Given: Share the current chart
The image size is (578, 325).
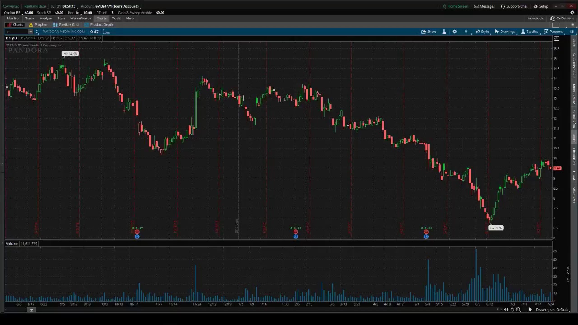Looking at the screenshot, I should (429, 32).
